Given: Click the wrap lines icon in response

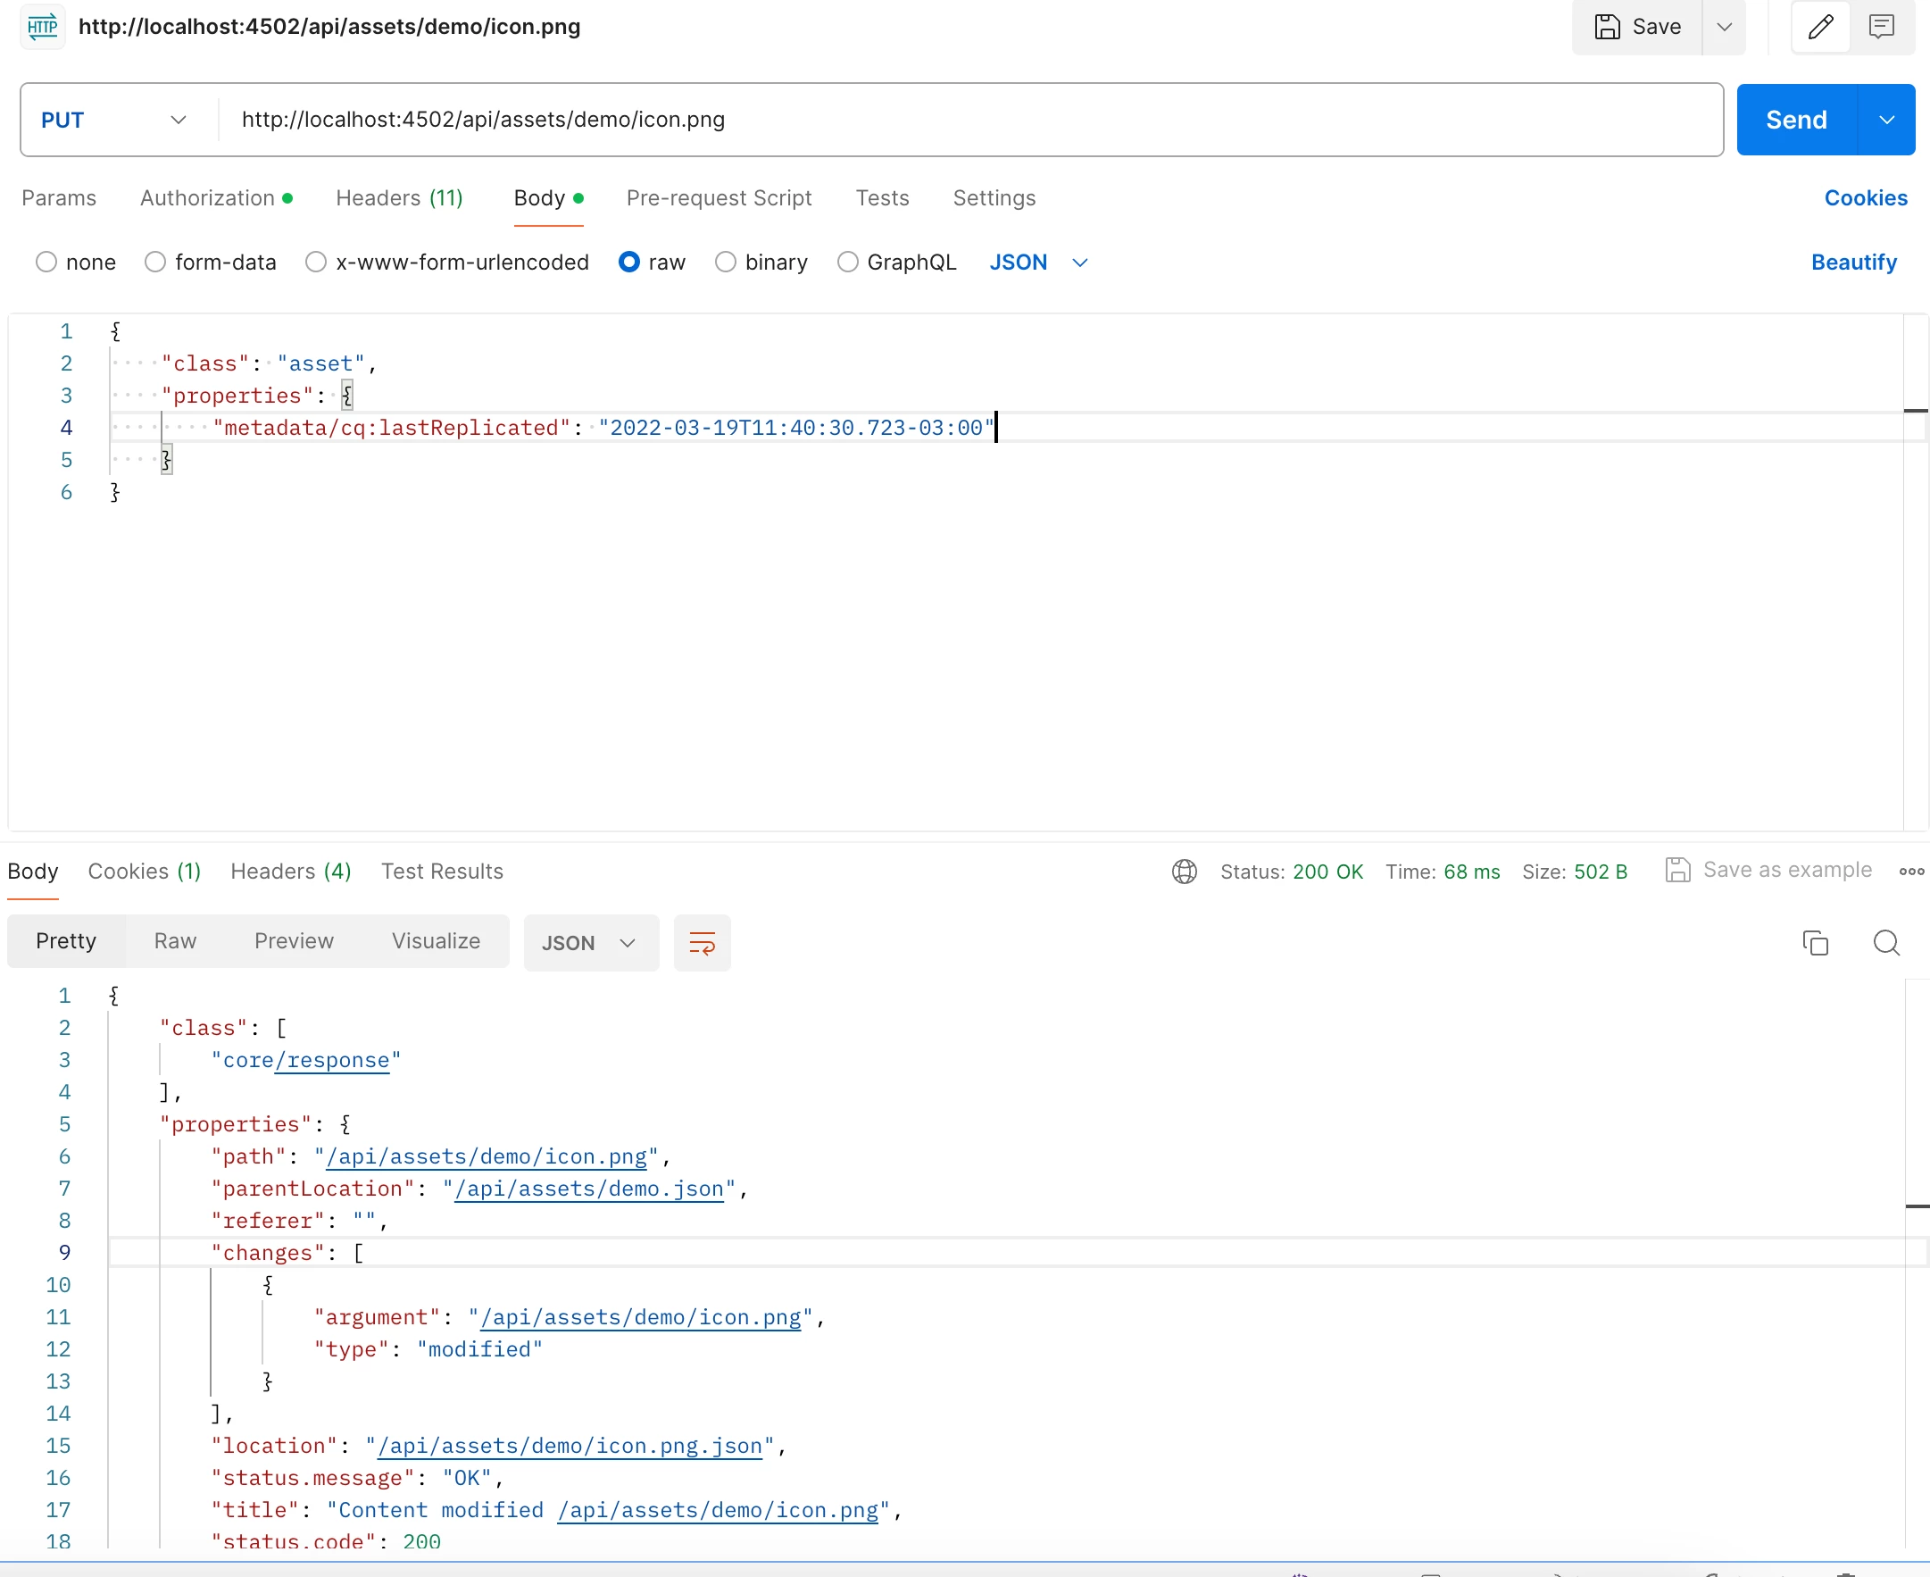Looking at the screenshot, I should pyautogui.click(x=702, y=943).
